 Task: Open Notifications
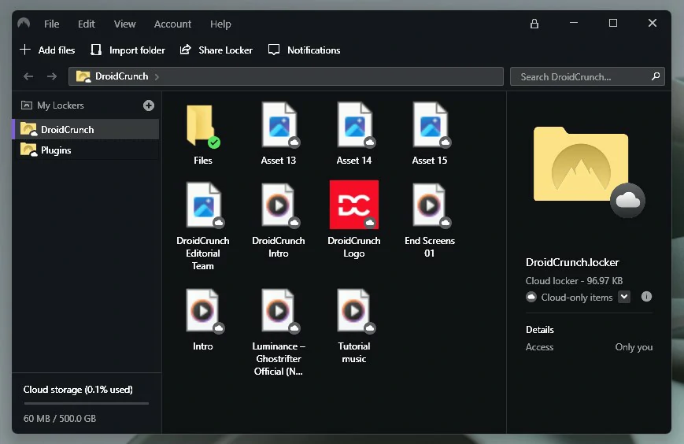pyautogui.click(x=305, y=50)
